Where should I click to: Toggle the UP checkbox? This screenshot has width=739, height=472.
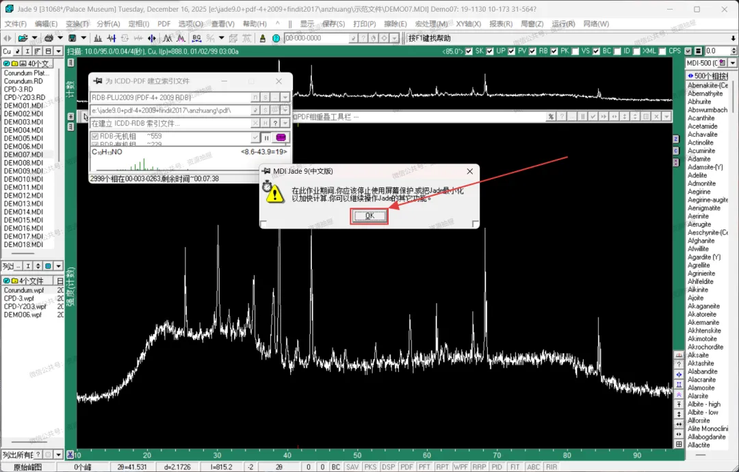click(x=490, y=51)
